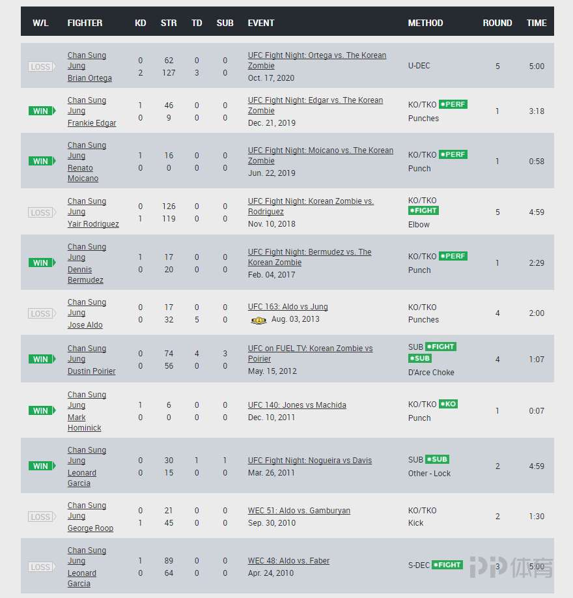
Task: Click the SUB badge on the Nogueira vs Davis row
Action: click(438, 459)
